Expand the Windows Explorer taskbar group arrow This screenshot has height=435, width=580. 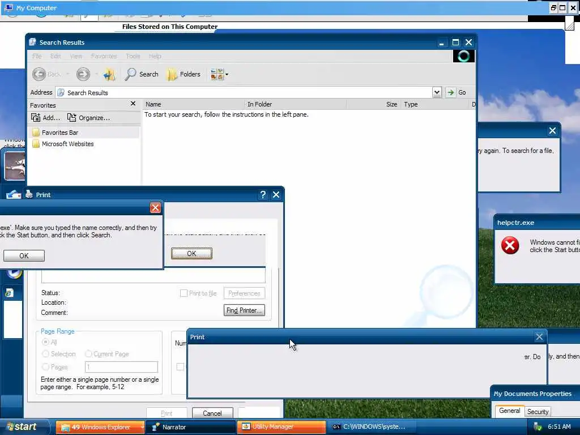point(142,427)
